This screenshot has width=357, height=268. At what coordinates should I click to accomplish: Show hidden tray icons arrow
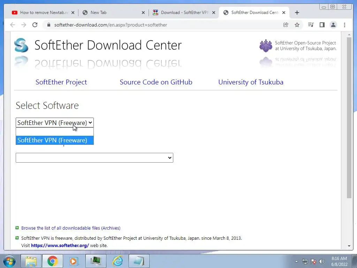(x=296, y=261)
